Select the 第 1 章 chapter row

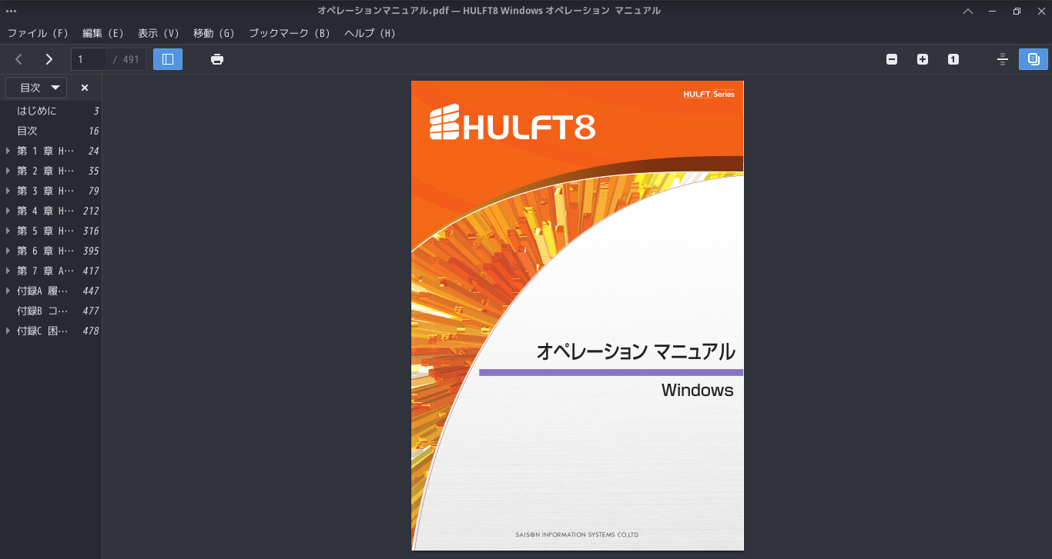click(x=51, y=151)
